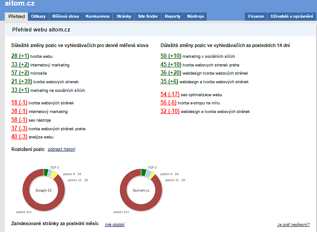Image resolution: width=317 pixels, height=232 pixels.
Task: Go to the Reporty tab
Action: [173, 16]
